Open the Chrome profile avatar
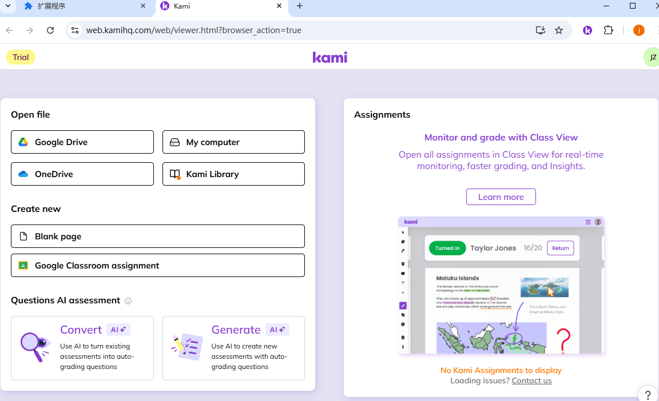 (639, 30)
